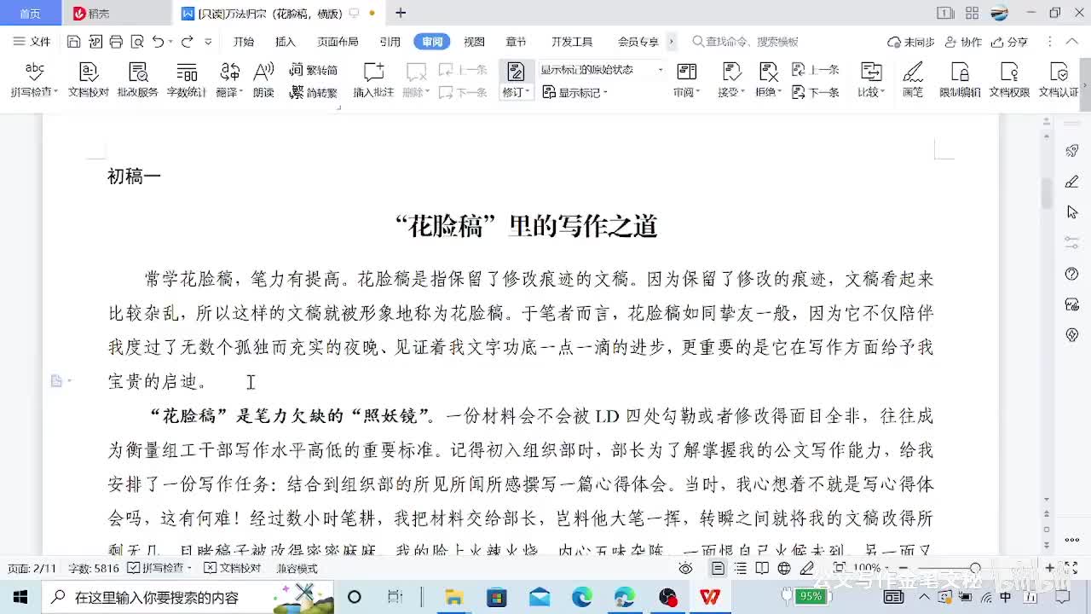The width and height of the screenshot is (1091, 614).
Task: Open the 首页 home tab
Action: coord(30,13)
